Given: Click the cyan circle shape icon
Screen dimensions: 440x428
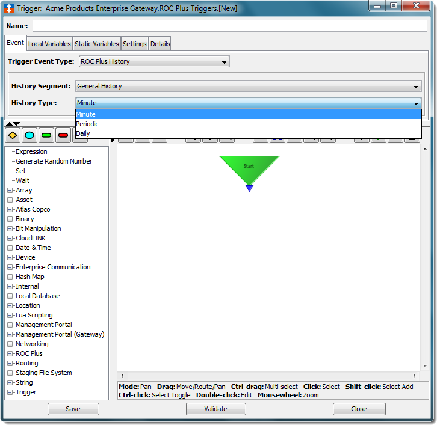Looking at the screenshot, I should [29, 135].
